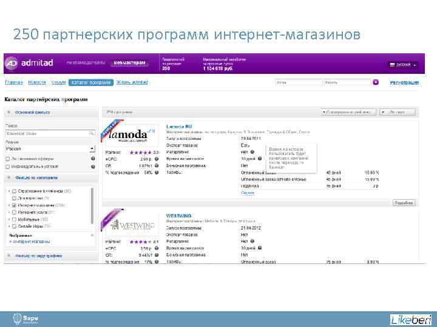Screen dimensions: 437x327
Task: Click the cookie lifetime help icon for Lamoda
Action: 260,159
